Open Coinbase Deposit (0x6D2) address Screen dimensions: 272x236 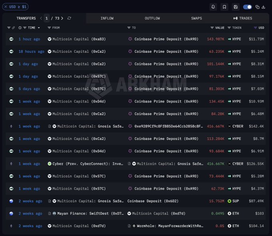[153, 201]
